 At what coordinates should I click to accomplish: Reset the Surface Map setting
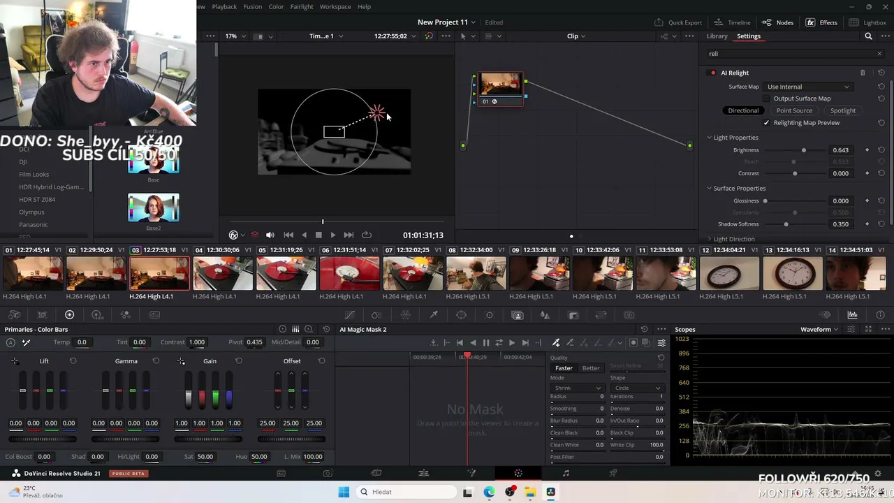[881, 87]
